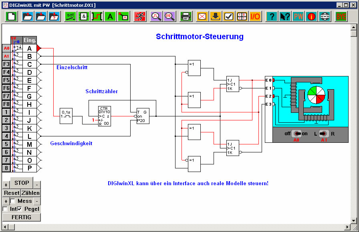359x232 pixels.
Task: Click the ampersand logic gate icon
Action: pyautogui.click(x=83, y=16)
